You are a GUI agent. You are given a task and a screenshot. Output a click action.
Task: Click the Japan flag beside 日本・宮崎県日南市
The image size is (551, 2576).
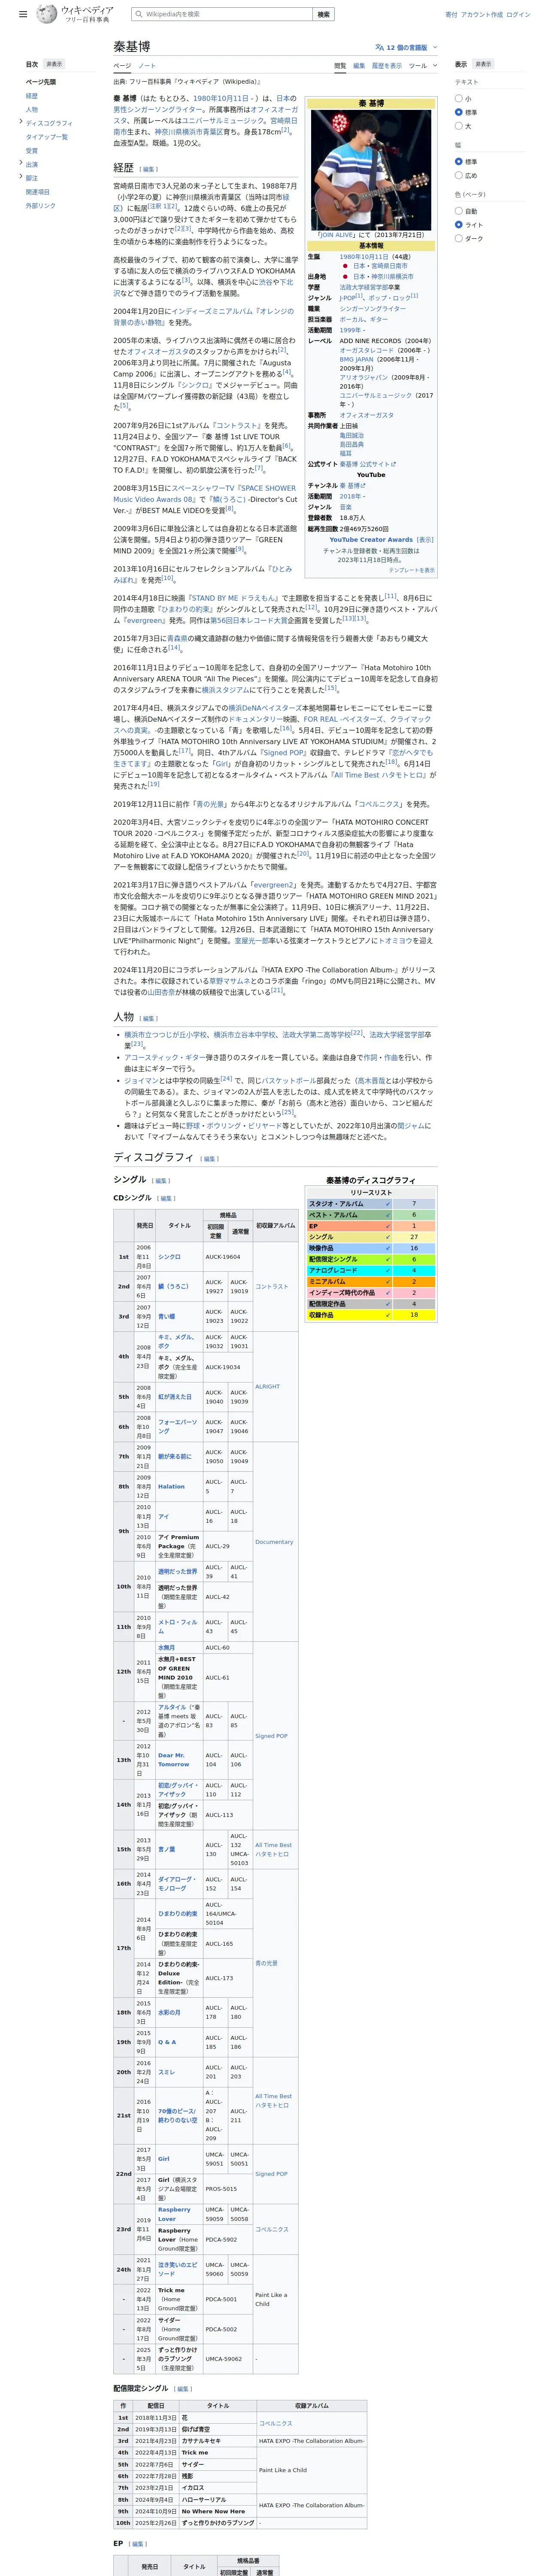coord(345,266)
